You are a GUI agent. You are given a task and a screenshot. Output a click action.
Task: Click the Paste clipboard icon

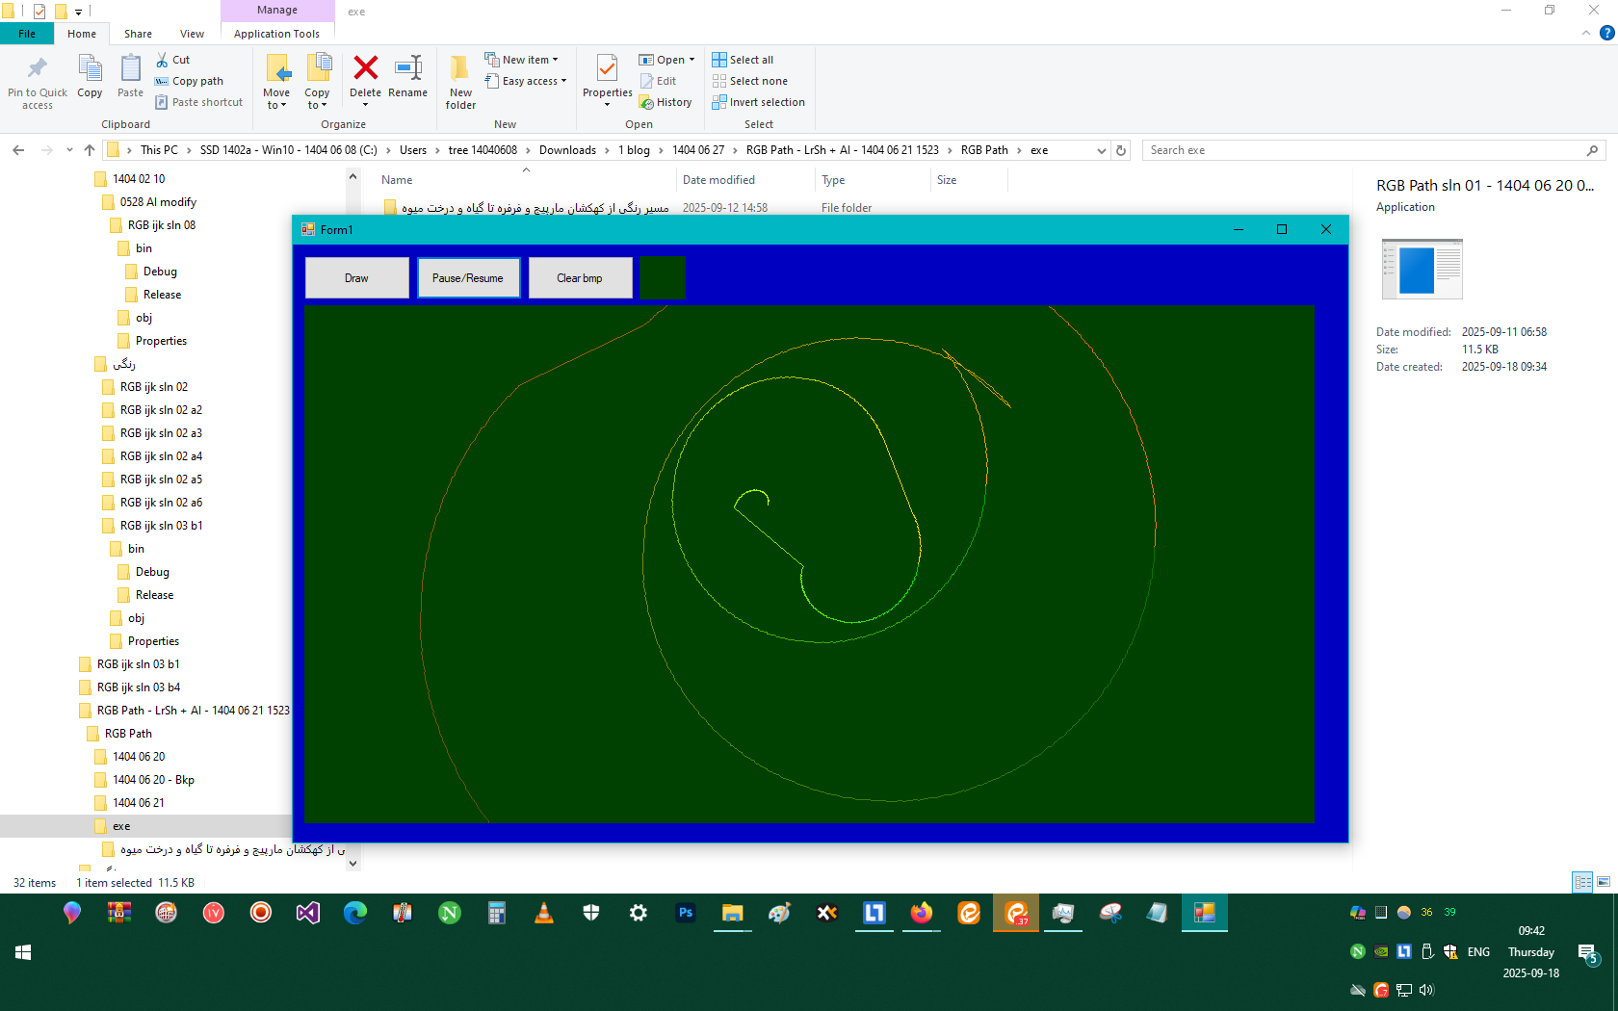[x=130, y=68]
